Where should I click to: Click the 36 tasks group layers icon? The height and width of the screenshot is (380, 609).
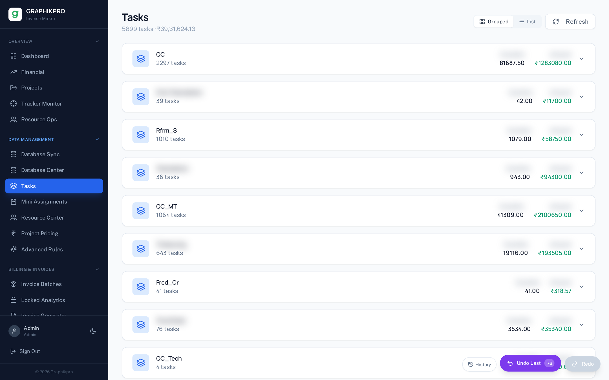click(x=141, y=173)
